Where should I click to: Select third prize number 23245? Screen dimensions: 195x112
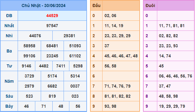pyautogui.click(x=52, y=56)
